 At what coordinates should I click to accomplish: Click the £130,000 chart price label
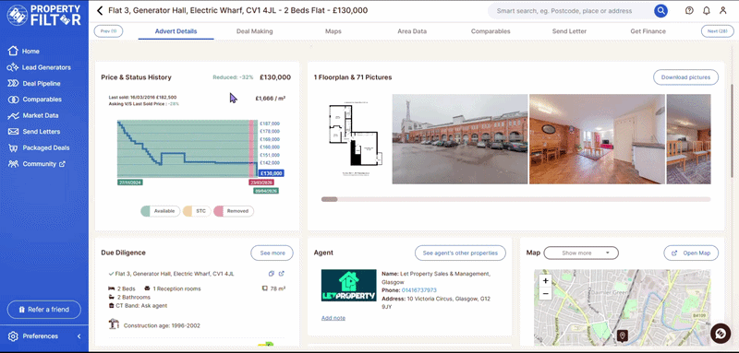271,173
